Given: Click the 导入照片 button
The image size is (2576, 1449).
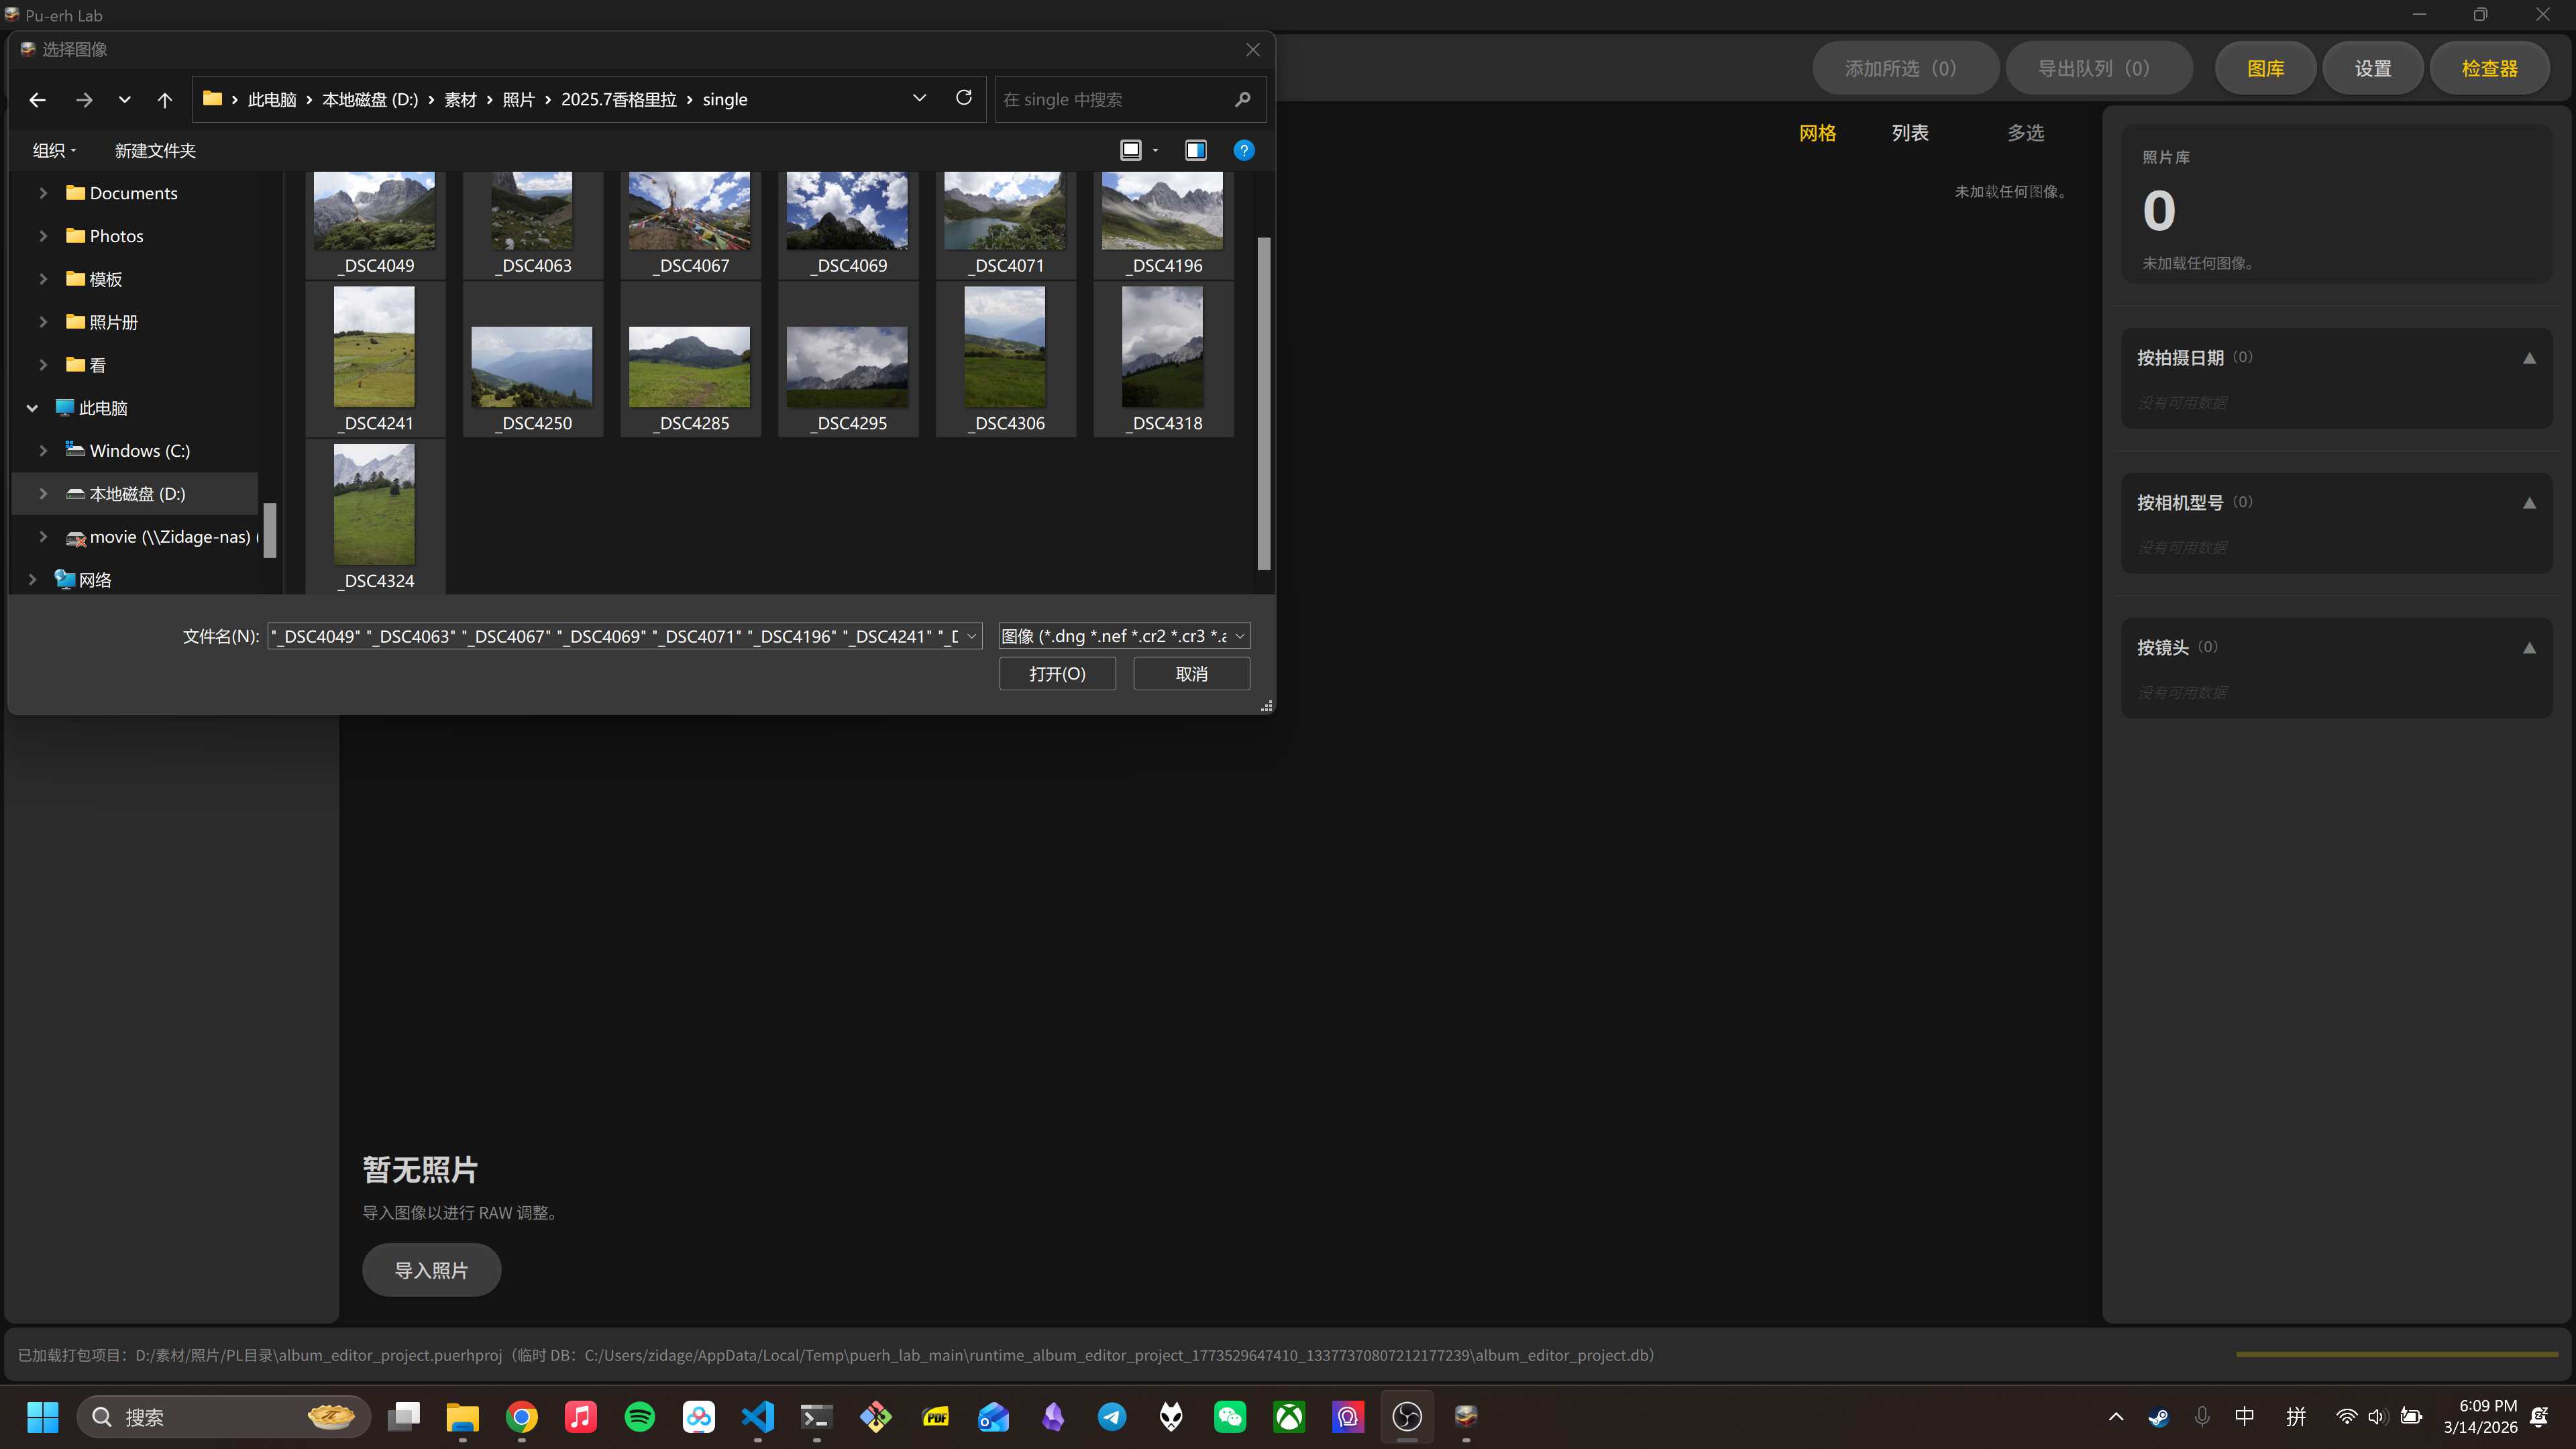Looking at the screenshot, I should [431, 1270].
